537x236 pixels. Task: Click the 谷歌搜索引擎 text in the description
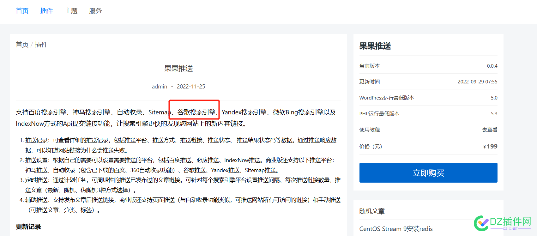pos(196,112)
